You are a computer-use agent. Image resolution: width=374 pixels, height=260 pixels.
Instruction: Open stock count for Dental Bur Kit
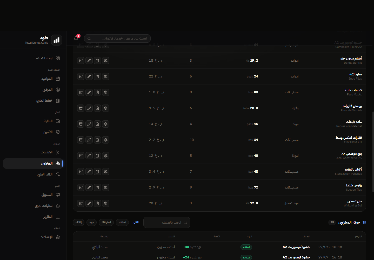[97, 61]
